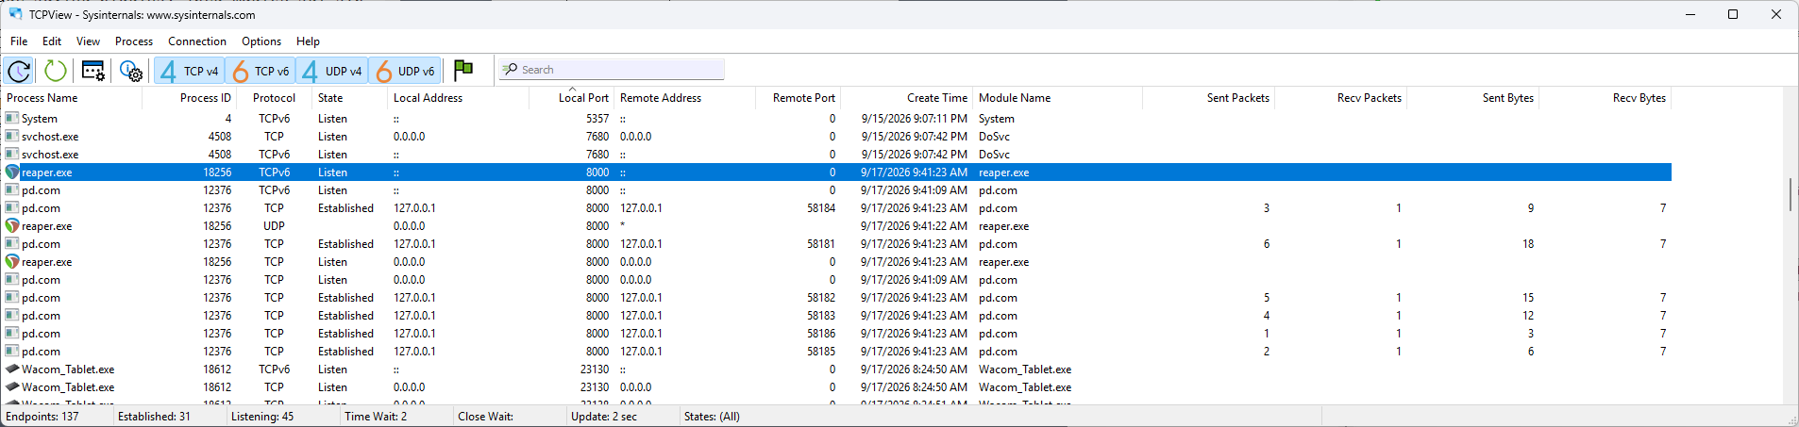
Task: Sort by Remote Port column header
Action: pos(798,98)
